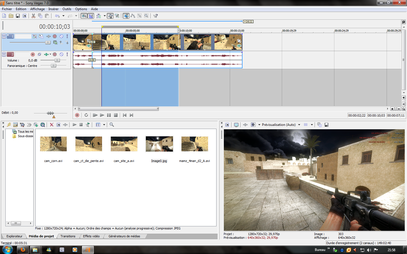The width and height of the screenshot is (407, 254).
Task: Click the Stop button in transport
Action: coord(116,115)
